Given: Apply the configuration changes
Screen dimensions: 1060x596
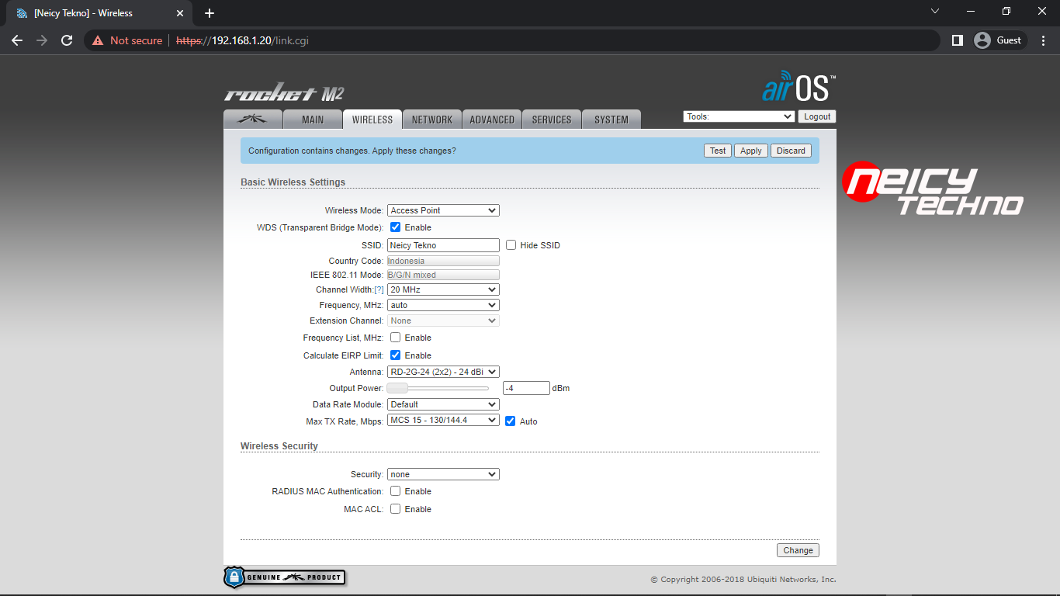Looking at the screenshot, I should pyautogui.click(x=750, y=151).
